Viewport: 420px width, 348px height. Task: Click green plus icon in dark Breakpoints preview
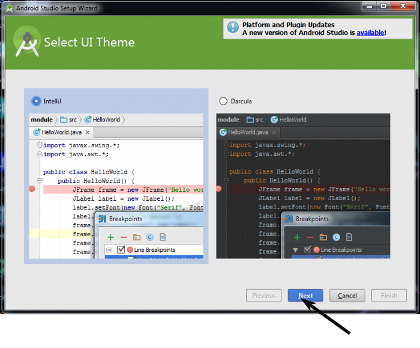[x=296, y=237]
